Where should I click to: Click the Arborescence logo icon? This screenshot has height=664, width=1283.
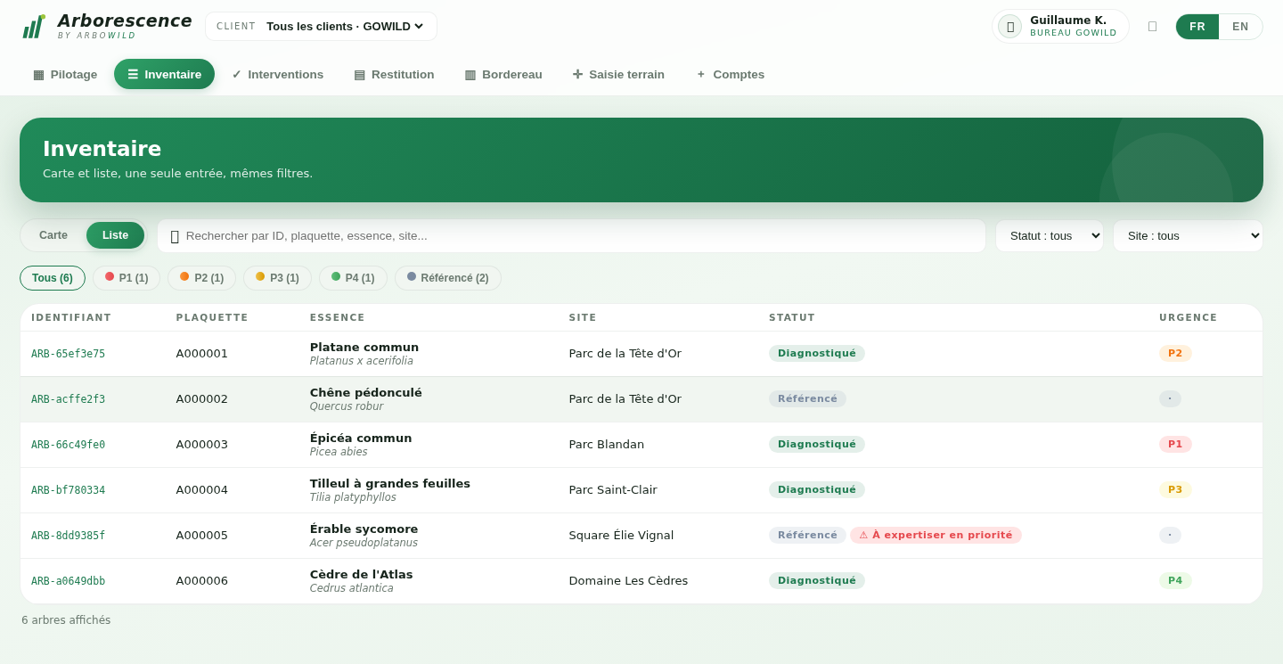click(34, 27)
